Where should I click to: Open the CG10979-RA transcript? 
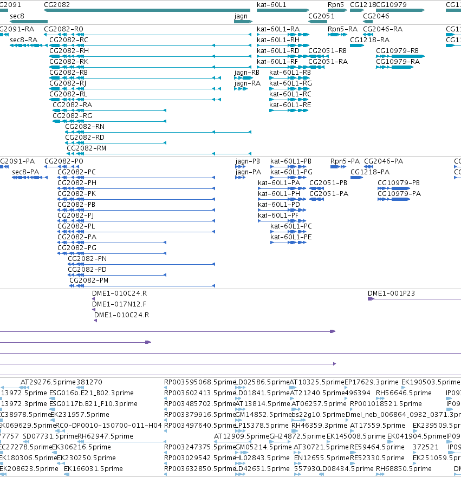tap(394, 67)
